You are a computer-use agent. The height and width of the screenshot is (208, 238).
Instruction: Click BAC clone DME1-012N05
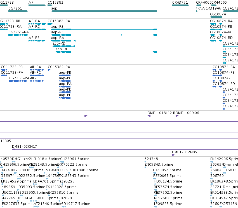(205, 155)
